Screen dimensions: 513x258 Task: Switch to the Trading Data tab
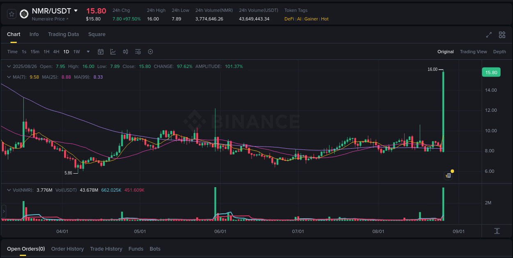point(63,34)
